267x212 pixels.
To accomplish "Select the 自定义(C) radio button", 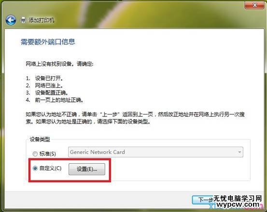I will [x=35, y=169].
